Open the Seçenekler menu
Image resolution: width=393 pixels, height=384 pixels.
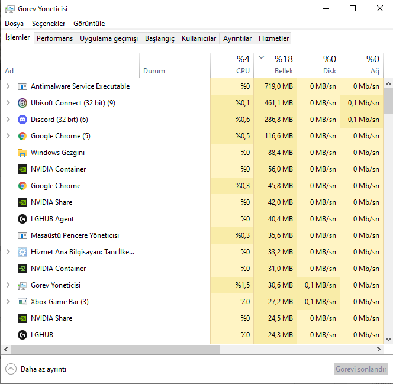(49, 24)
